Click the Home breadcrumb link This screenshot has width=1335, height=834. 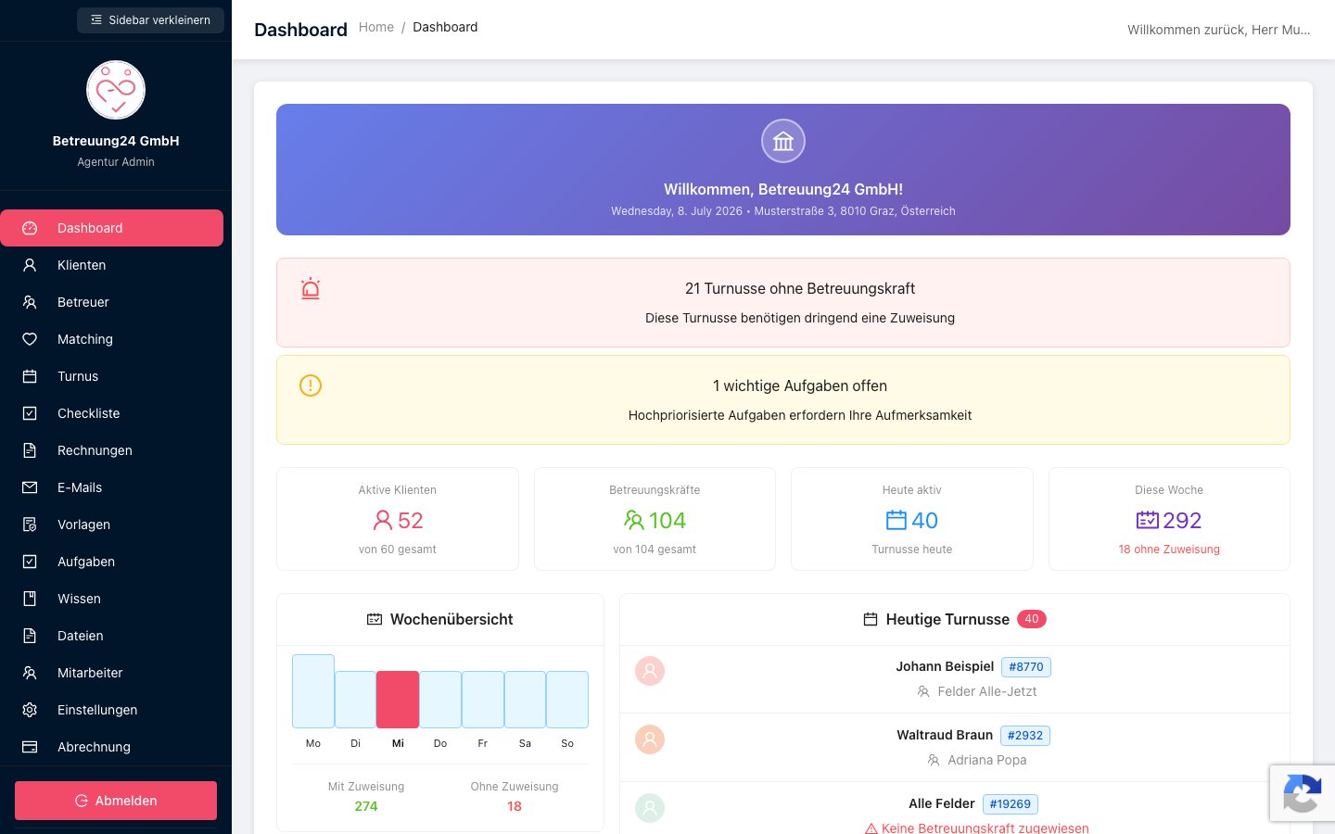pyautogui.click(x=376, y=27)
